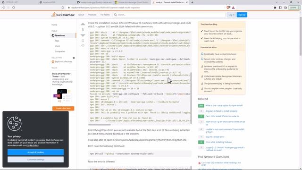Image resolution: width=302 pixels, height=170 pixels.
Task: Accept all cookies in privacy banner
Action: tap(36, 152)
